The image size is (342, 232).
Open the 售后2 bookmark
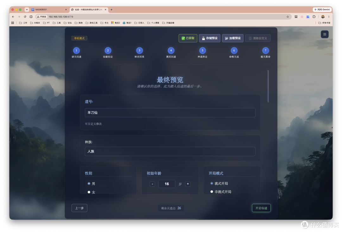pos(116,23)
